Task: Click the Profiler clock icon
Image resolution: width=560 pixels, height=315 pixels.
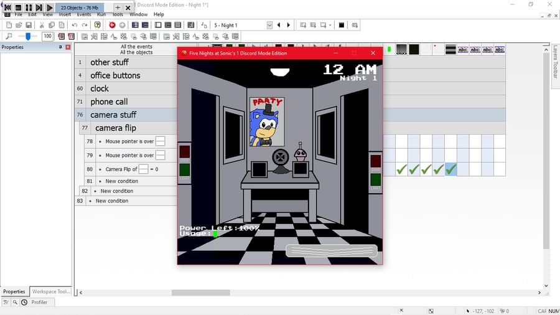Action: pyautogui.click(x=24, y=302)
